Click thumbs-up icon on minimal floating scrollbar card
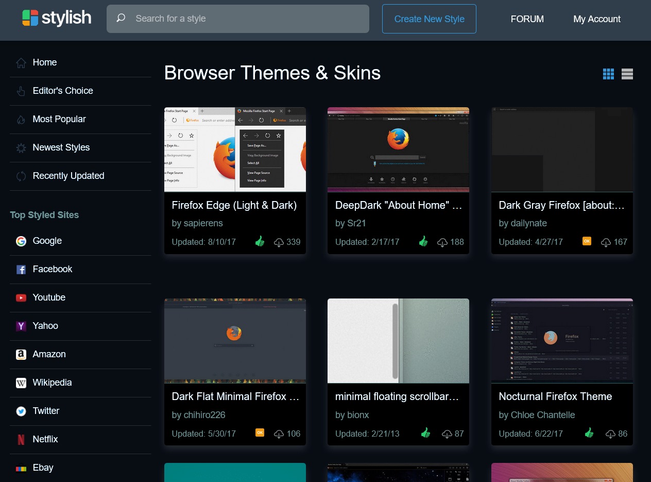This screenshot has height=482, width=651. tap(425, 433)
